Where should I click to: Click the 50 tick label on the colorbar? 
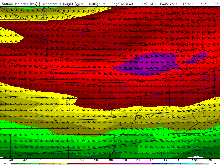39,160
